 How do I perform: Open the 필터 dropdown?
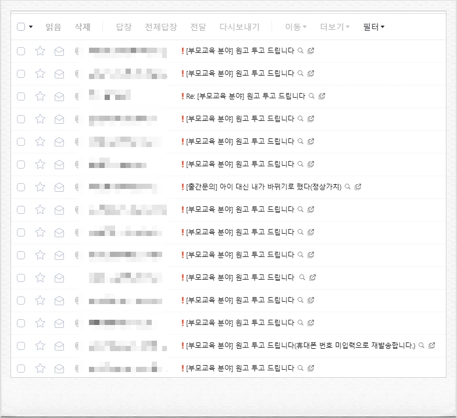click(374, 27)
